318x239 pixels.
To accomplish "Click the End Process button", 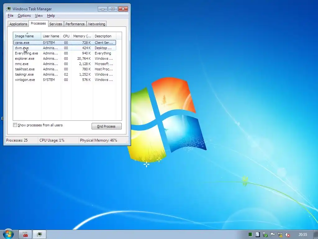I will tap(107, 126).
